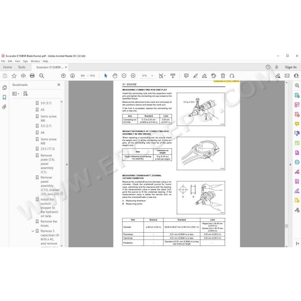Share link to file icon
Screen dimensions: 301x301
pyautogui.click(x=278, y=76)
